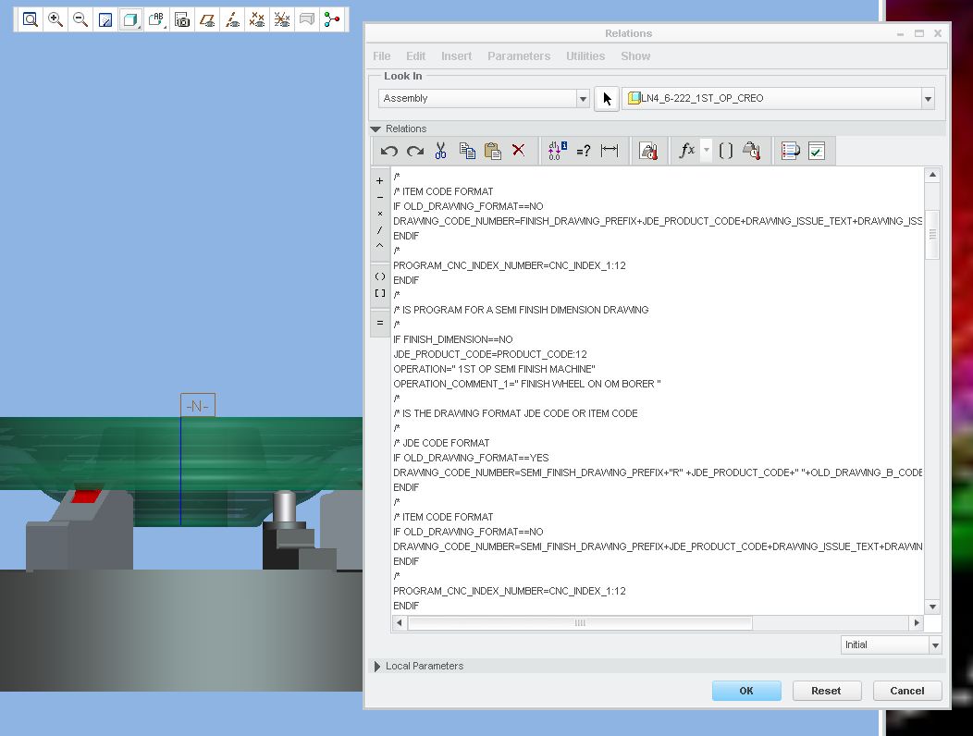Toggle datum axis display
The width and height of the screenshot is (973, 736).
pos(232,19)
